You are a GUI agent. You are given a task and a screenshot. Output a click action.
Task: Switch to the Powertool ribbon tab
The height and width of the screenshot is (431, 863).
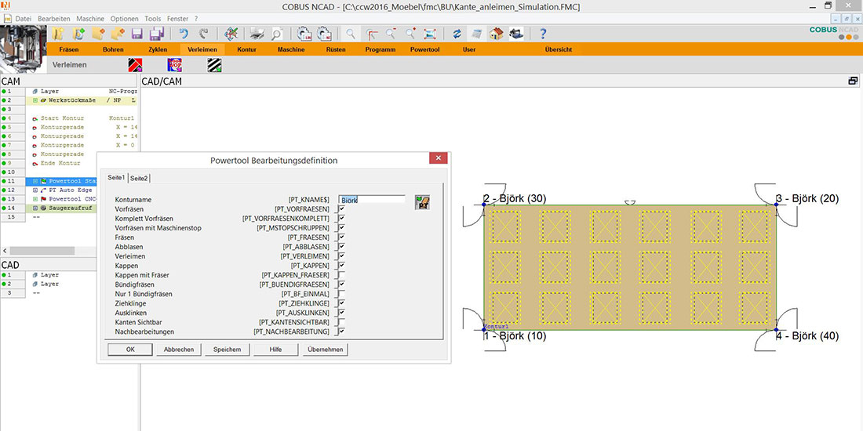(425, 49)
